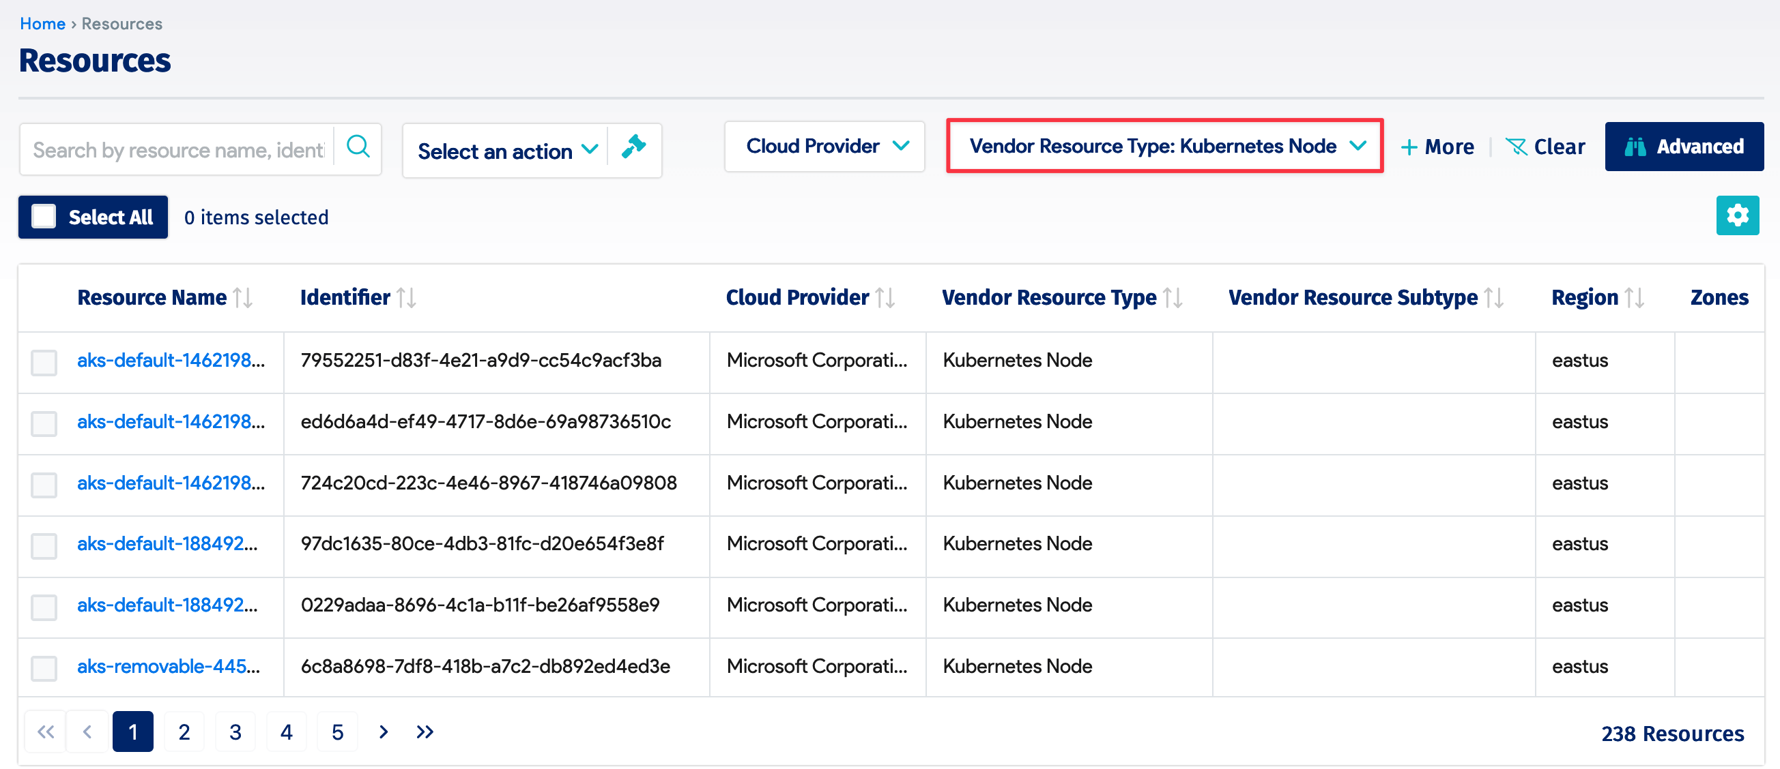Toggle the Select All checkbox
This screenshot has height=769, width=1780.
[x=44, y=216]
